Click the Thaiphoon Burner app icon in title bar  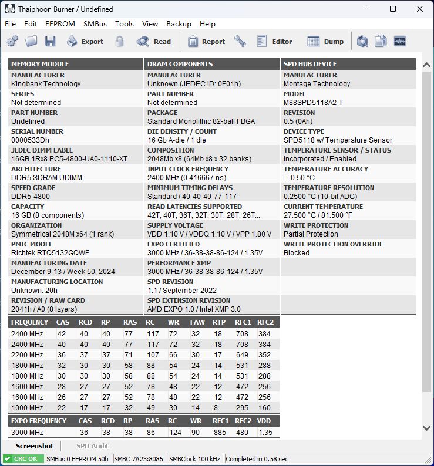click(10, 9)
